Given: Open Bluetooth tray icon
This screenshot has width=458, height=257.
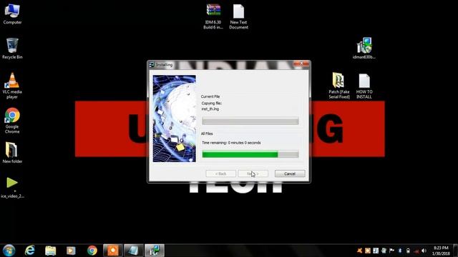Looking at the screenshot, I should point(400,251).
